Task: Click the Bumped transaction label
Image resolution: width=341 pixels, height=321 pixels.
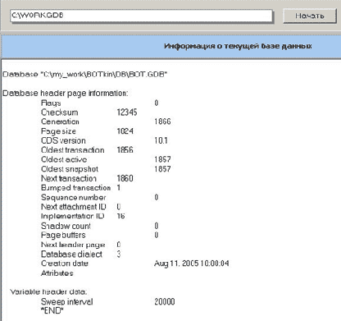Action: tap(75, 188)
